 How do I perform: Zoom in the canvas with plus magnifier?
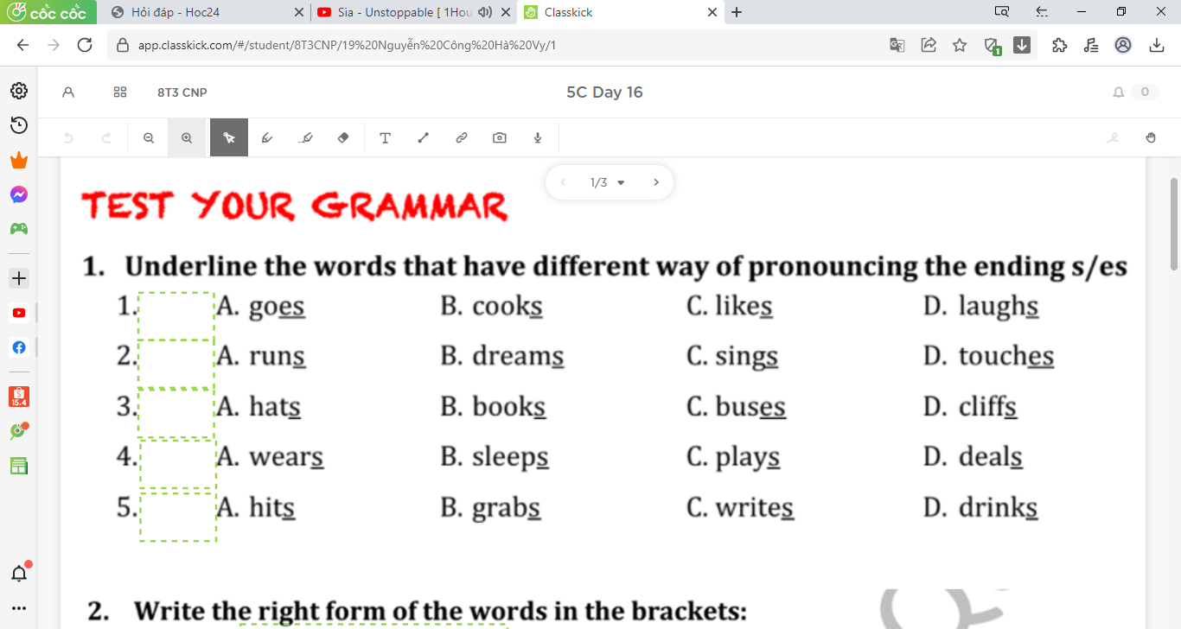(187, 137)
